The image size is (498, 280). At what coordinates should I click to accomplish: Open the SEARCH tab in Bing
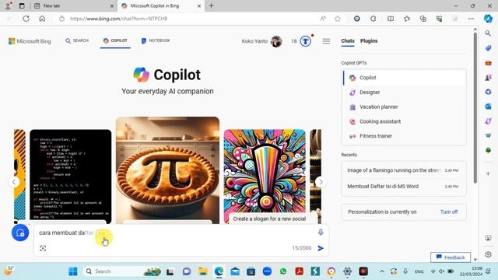(x=77, y=40)
